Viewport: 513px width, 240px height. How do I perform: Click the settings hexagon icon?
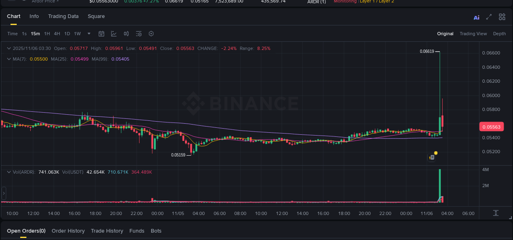(x=151, y=34)
